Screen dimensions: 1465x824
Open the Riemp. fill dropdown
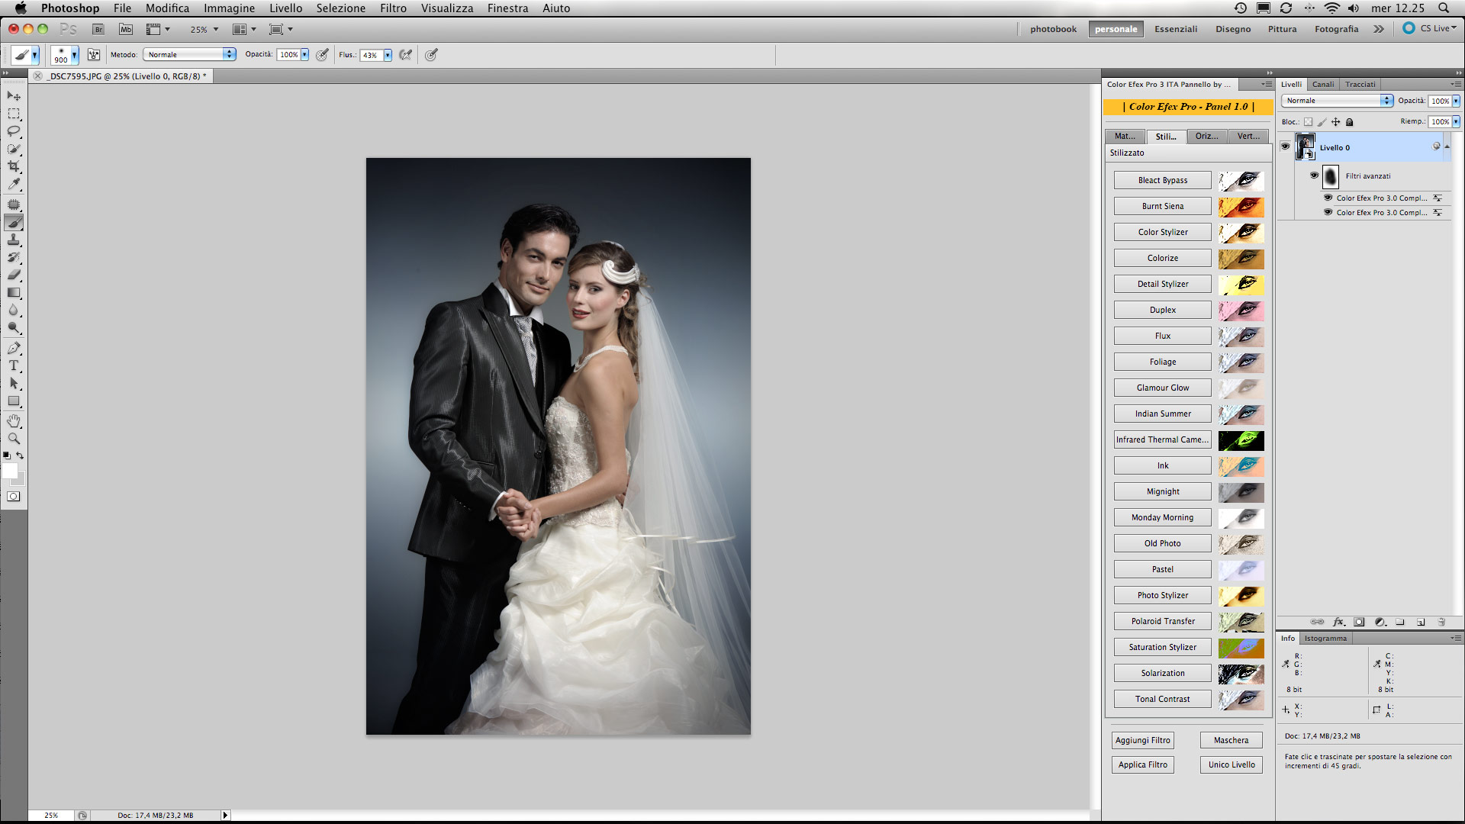(1456, 121)
